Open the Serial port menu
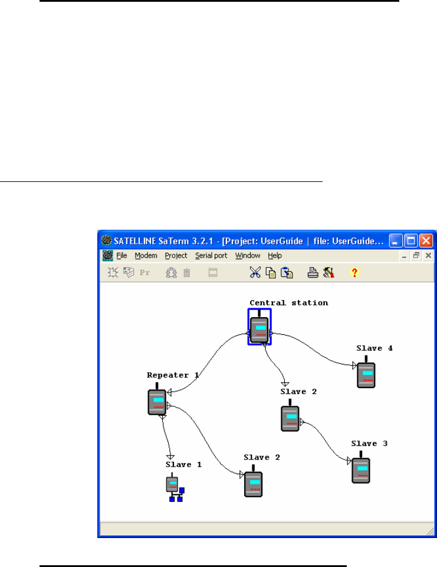The image size is (437, 567). coord(211,256)
